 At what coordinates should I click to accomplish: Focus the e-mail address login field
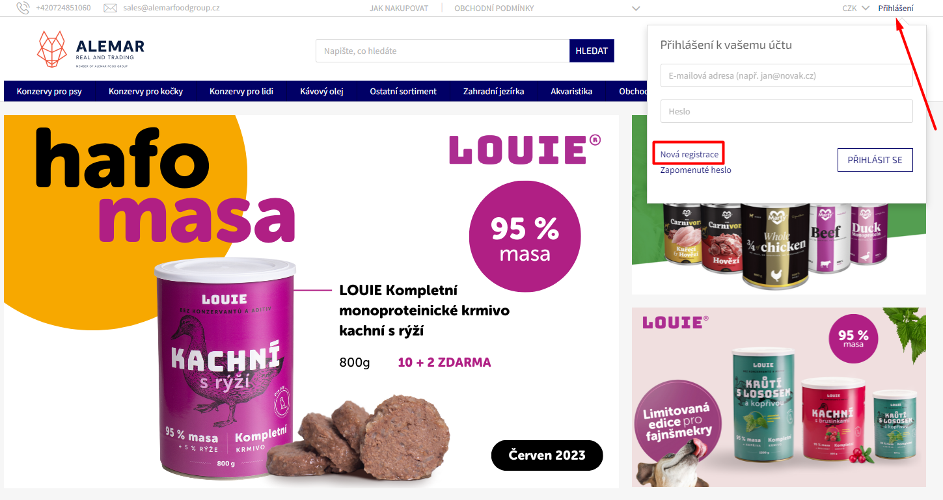click(786, 75)
